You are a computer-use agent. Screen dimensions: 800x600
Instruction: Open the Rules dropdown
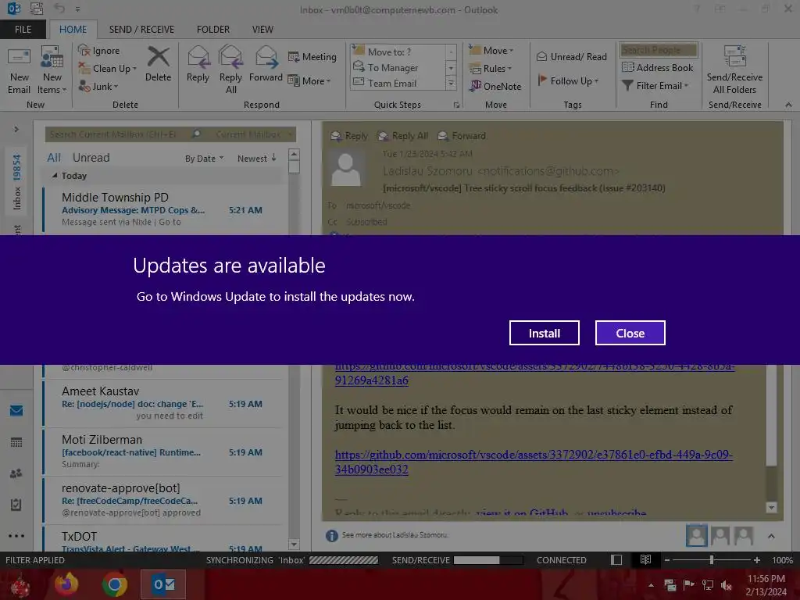pyautogui.click(x=491, y=69)
